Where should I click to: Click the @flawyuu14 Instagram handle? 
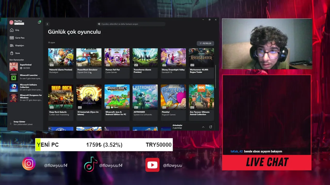(56, 165)
